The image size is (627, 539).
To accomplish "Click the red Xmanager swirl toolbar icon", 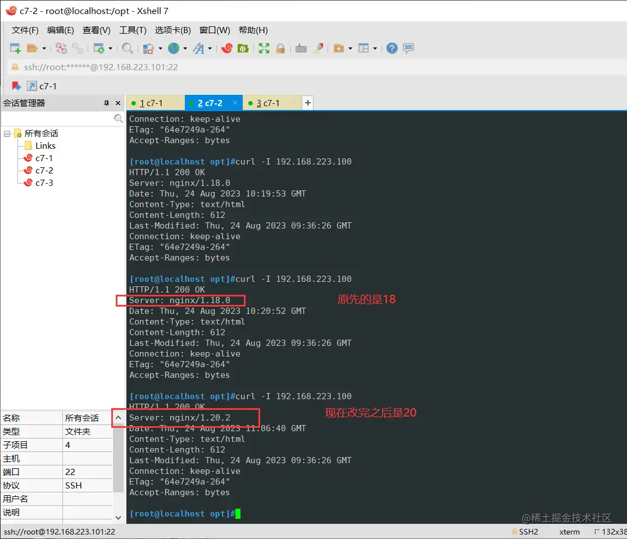I will pos(227,48).
